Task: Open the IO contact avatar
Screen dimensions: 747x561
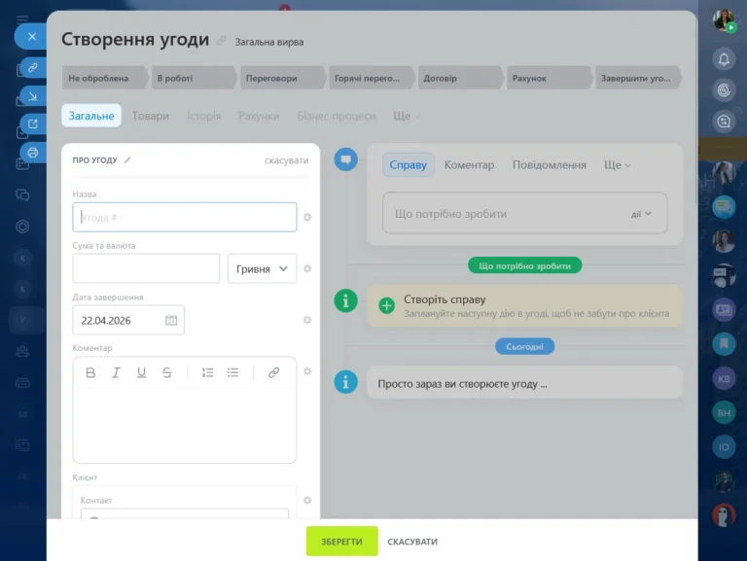Action: (x=724, y=447)
